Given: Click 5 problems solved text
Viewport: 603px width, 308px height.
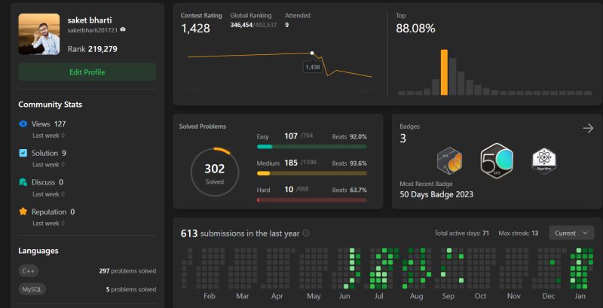Looking at the screenshot, I should (131, 290).
